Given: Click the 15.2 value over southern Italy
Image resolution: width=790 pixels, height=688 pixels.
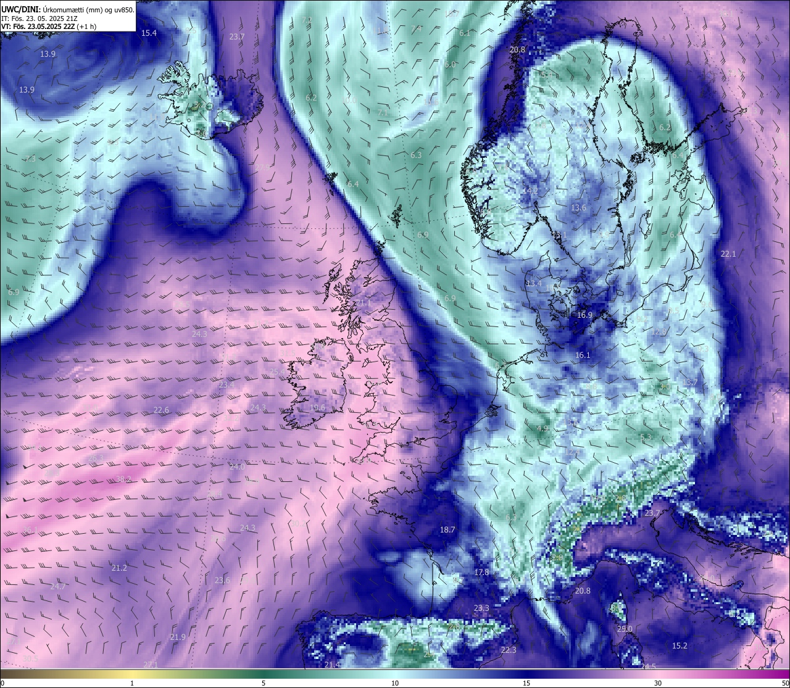Looking at the screenshot, I should coord(680,646).
